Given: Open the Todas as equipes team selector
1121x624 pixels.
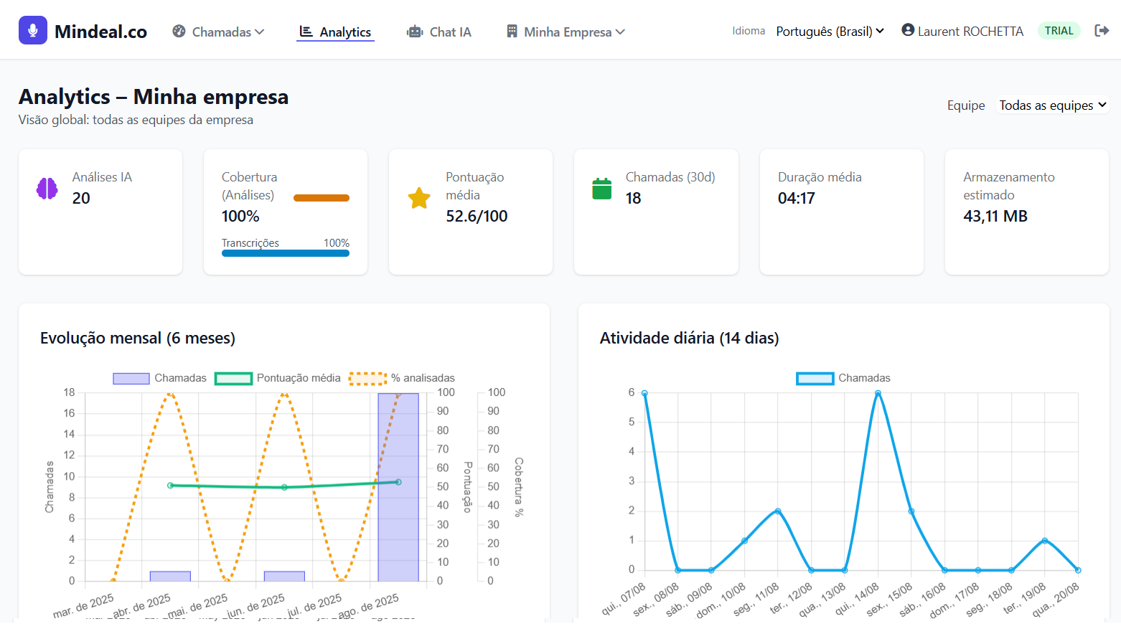Looking at the screenshot, I should tap(1052, 105).
